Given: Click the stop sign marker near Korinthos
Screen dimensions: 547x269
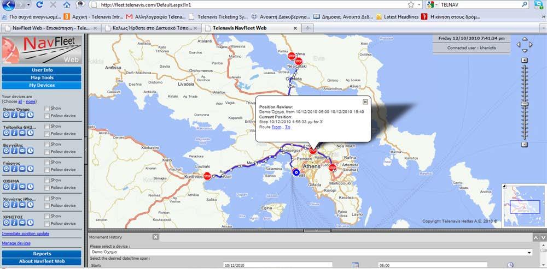Looking at the screenshot, I should 207,176.
